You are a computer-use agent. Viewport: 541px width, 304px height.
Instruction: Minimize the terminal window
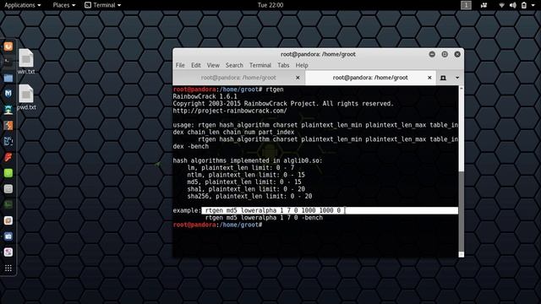[x=432, y=54]
